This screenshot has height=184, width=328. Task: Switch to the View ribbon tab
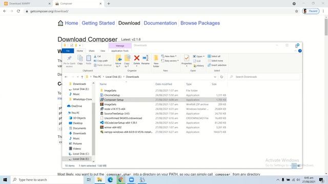pyautogui.click(x=102, y=51)
